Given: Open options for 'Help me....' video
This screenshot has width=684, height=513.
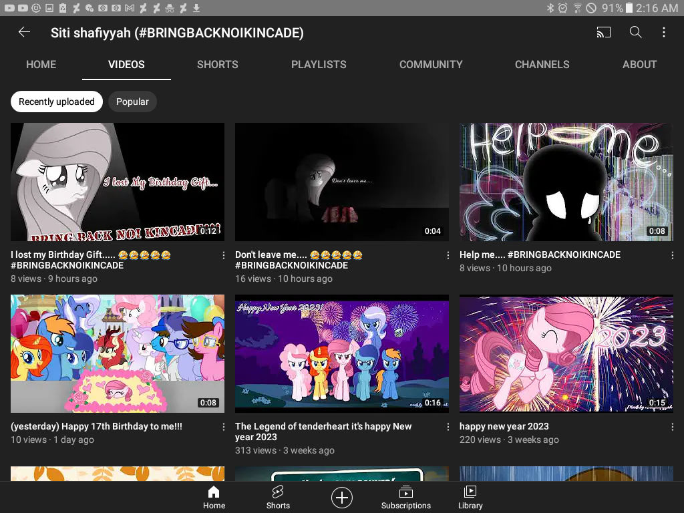Looking at the screenshot, I should coord(672,255).
